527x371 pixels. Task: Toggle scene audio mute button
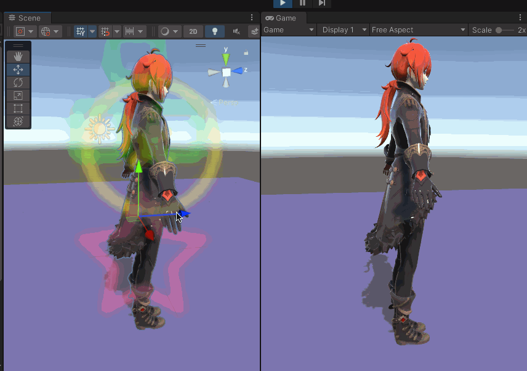pos(236,31)
